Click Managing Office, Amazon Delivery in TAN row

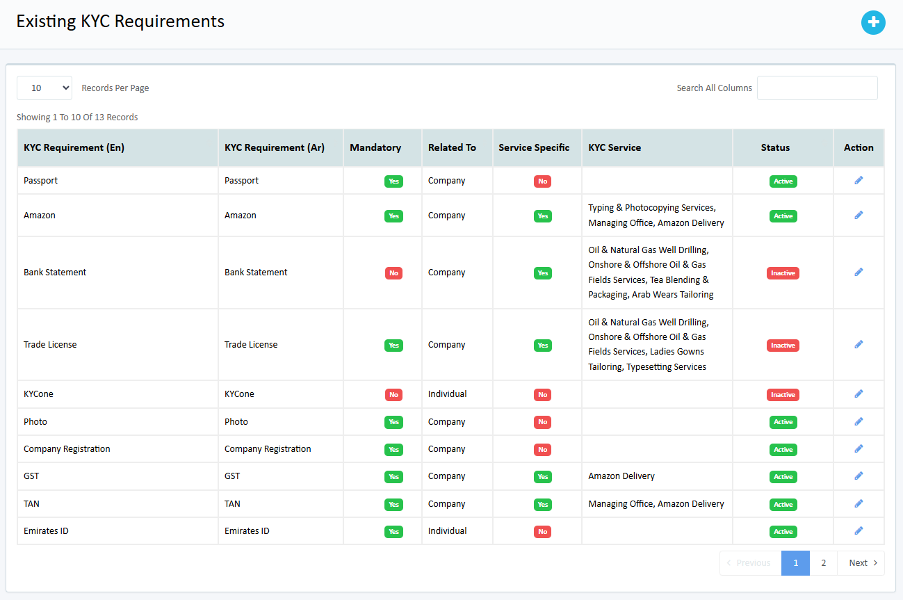pos(656,503)
